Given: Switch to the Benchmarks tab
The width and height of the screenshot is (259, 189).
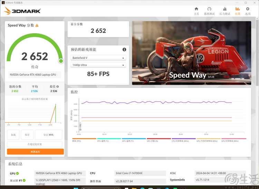Looking at the screenshot, I should click(x=209, y=11).
